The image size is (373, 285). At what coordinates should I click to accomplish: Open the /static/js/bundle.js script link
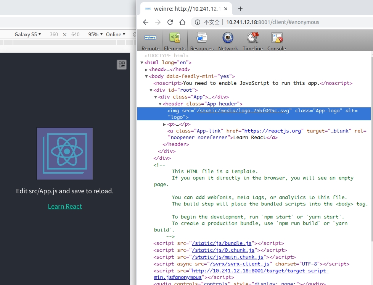[x=222, y=243]
